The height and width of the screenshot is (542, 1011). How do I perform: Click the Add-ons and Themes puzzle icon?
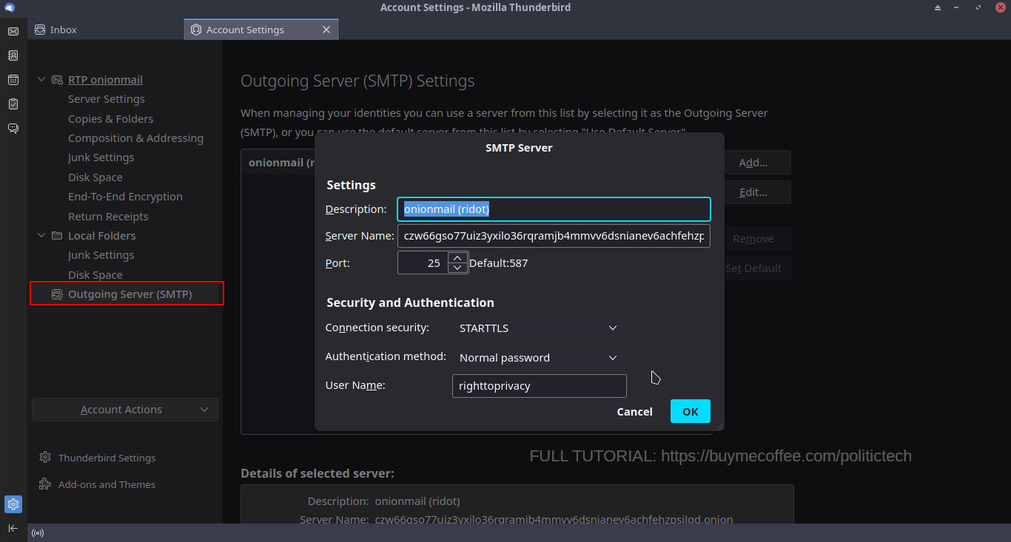click(45, 484)
